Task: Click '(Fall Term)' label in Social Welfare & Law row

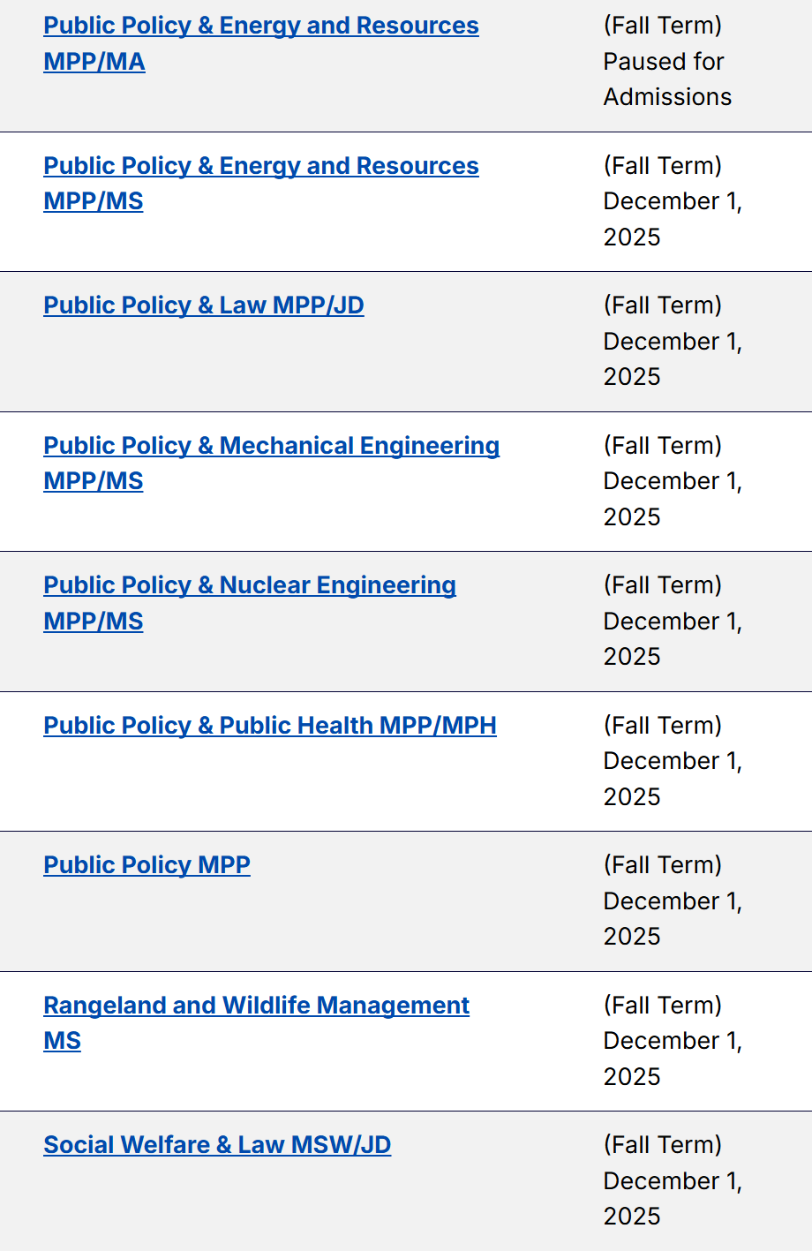Action: [662, 1145]
